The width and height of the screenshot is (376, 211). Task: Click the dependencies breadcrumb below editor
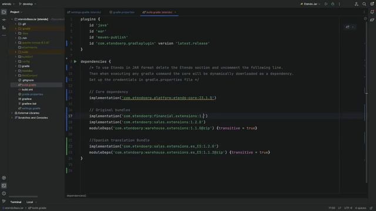tap(76, 196)
